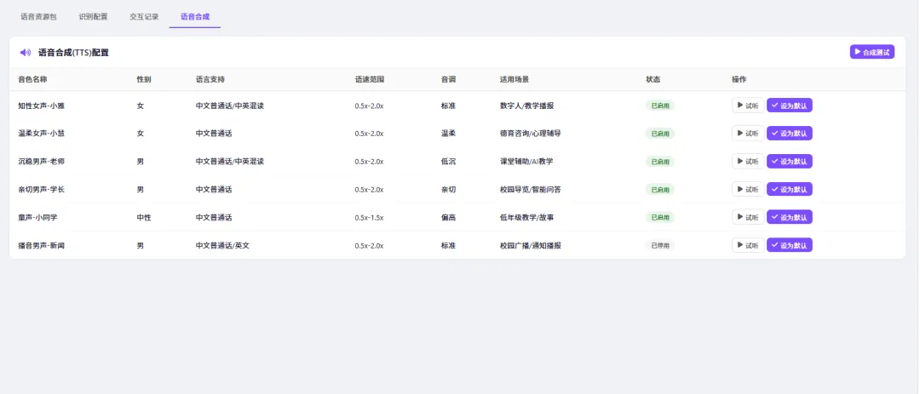Screen dimensions: 920x394
Task: Set 童声-小同学 as default voice
Action: point(789,218)
